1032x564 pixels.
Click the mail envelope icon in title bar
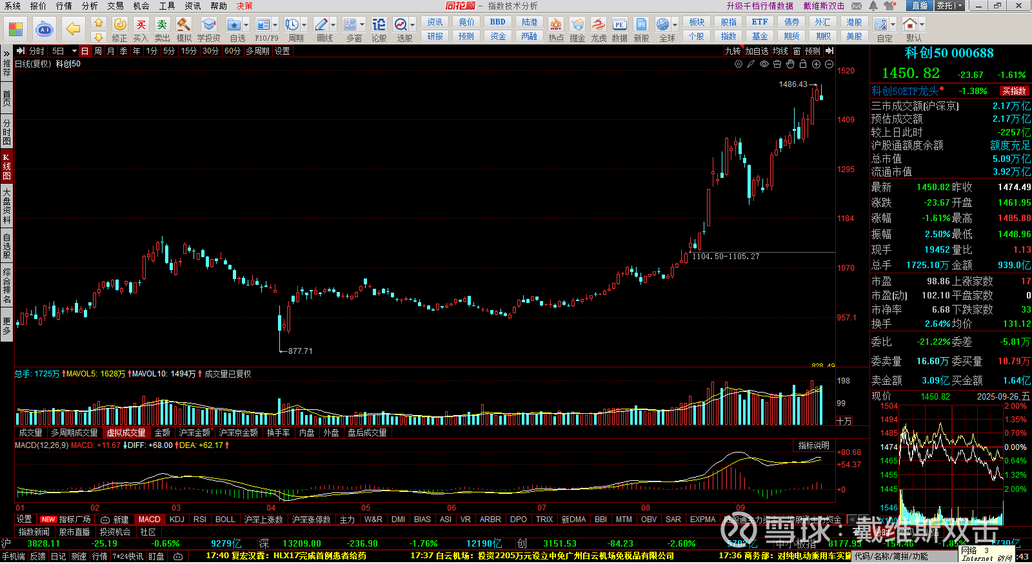pyautogui.click(x=857, y=6)
